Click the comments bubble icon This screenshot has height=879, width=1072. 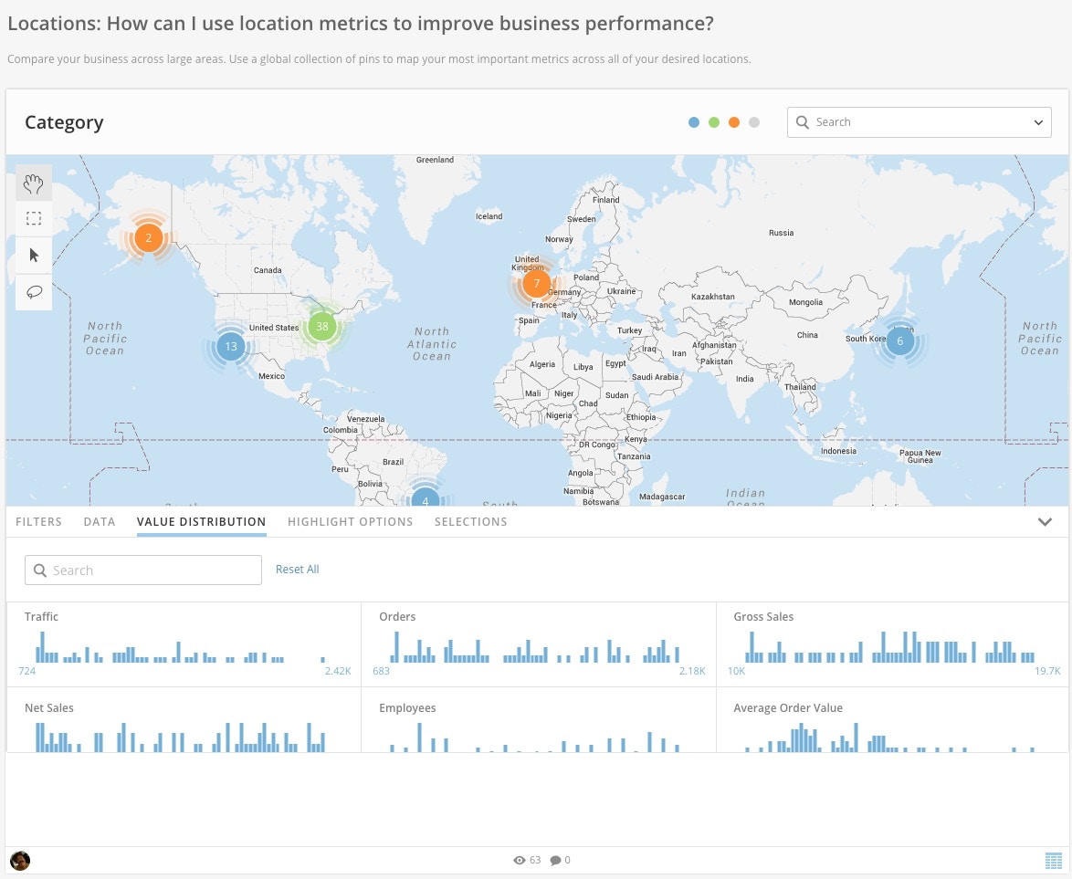click(x=556, y=860)
